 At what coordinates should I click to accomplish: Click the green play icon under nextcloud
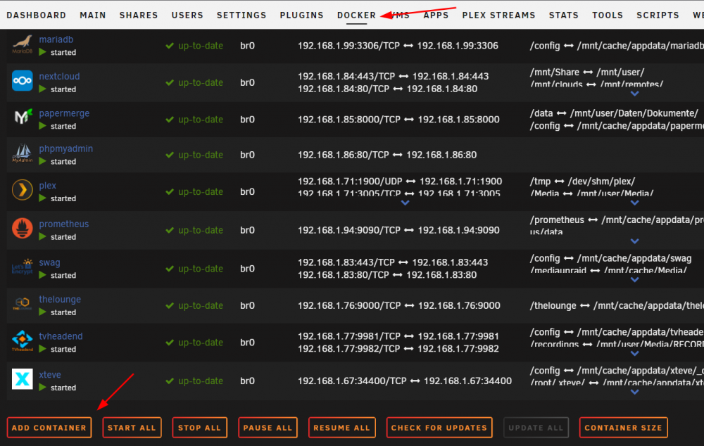(x=43, y=89)
